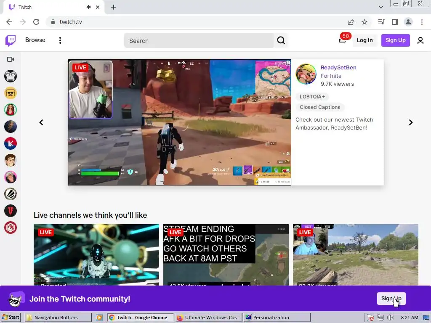The width and height of the screenshot is (431, 323).
Task: Open the red-haired woman avatar channel
Action: tap(11, 110)
